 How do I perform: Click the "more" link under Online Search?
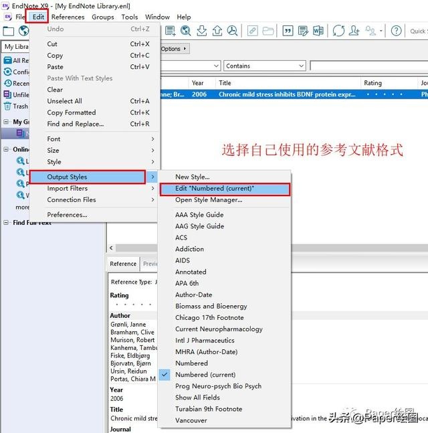[x=22, y=207]
